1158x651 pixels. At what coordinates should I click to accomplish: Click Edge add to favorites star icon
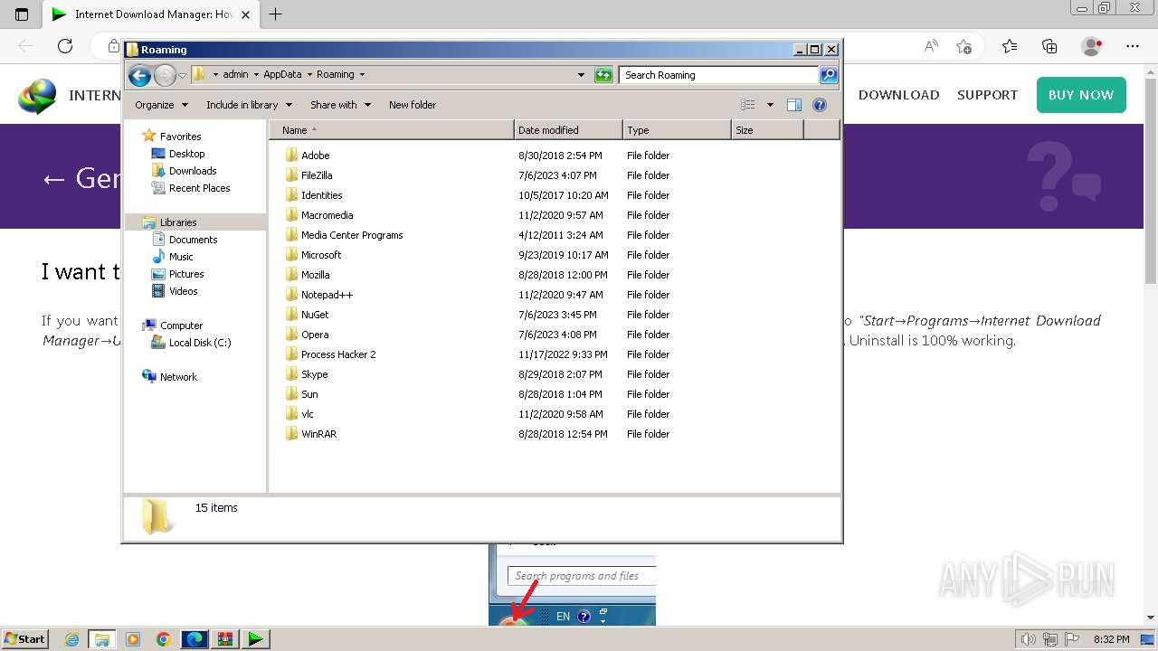(963, 46)
